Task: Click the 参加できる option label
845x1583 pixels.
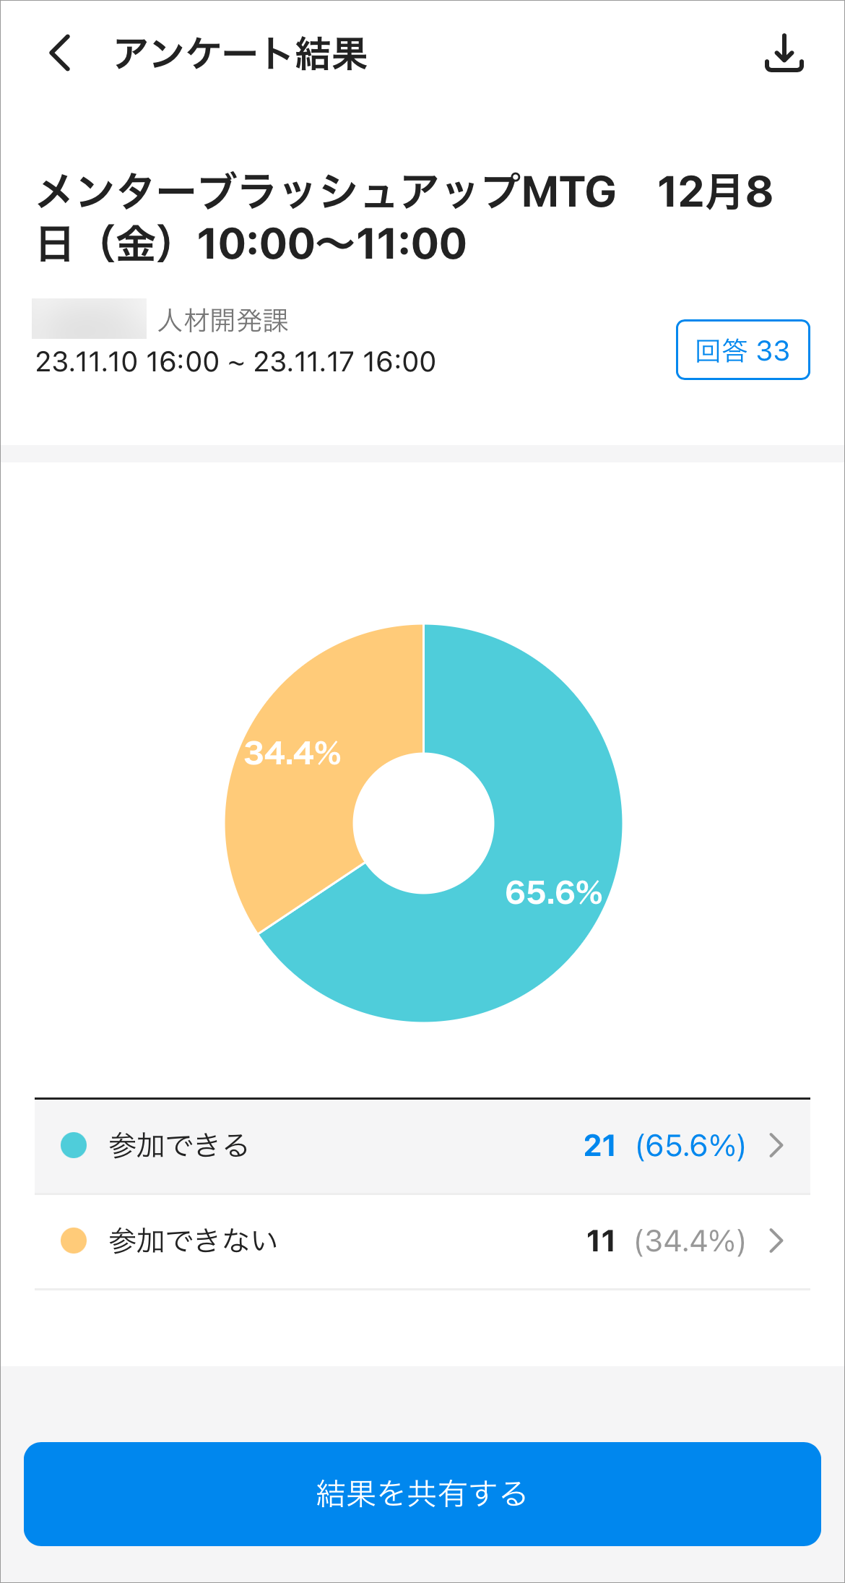Action: (x=178, y=1146)
